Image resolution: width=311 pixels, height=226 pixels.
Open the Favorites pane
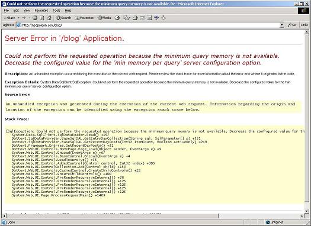(84, 18)
